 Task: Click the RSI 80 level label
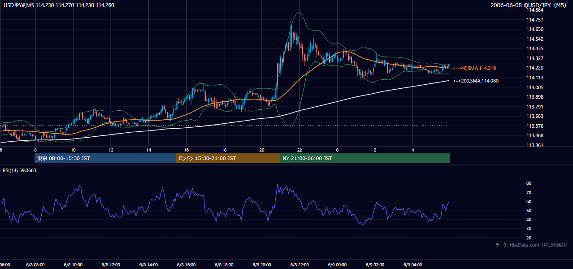529,183
